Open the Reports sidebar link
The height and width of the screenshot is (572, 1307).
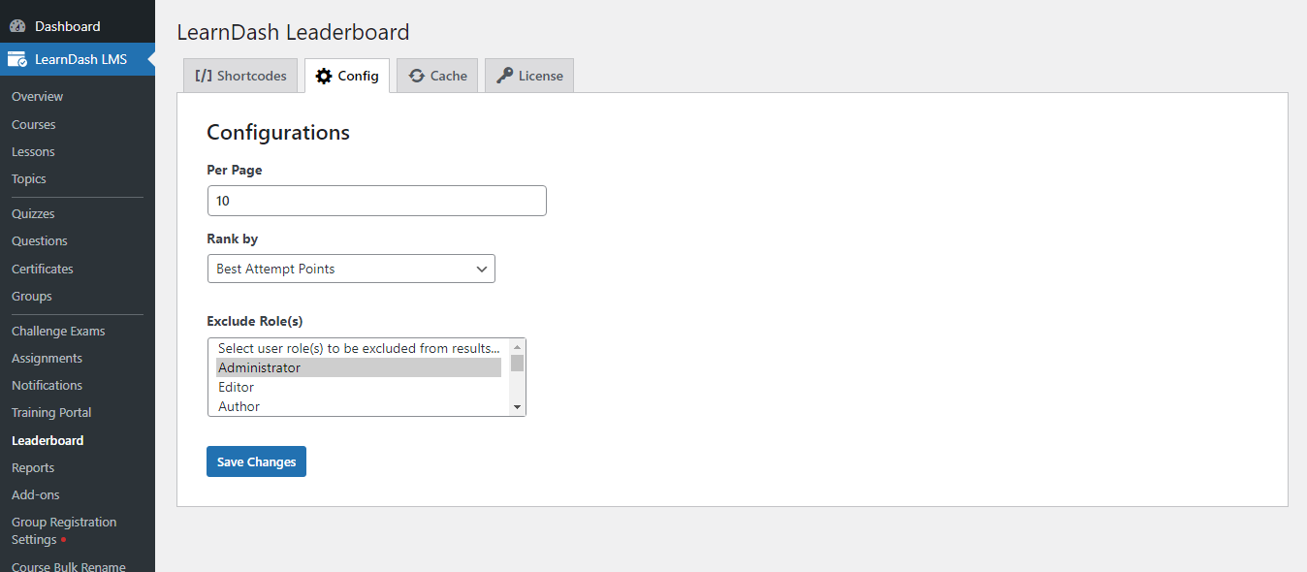[33, 467]
